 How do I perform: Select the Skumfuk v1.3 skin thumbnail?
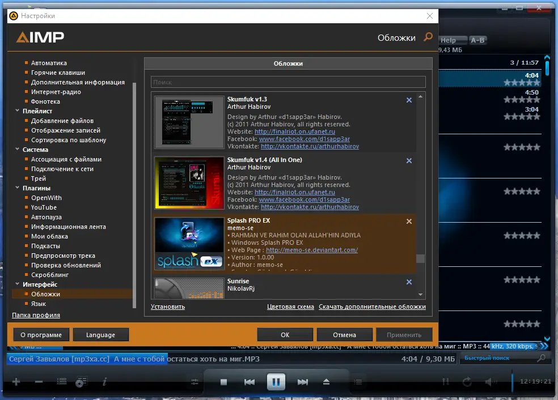(x=189, y=122)
